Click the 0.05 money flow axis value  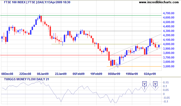166,90
